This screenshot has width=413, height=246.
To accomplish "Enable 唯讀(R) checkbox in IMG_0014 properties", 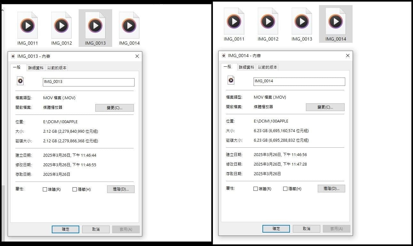I will click(255, 189).
